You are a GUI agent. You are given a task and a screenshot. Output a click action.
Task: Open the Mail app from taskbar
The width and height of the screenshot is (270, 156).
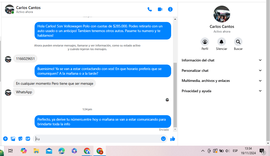tap(49, 151)
